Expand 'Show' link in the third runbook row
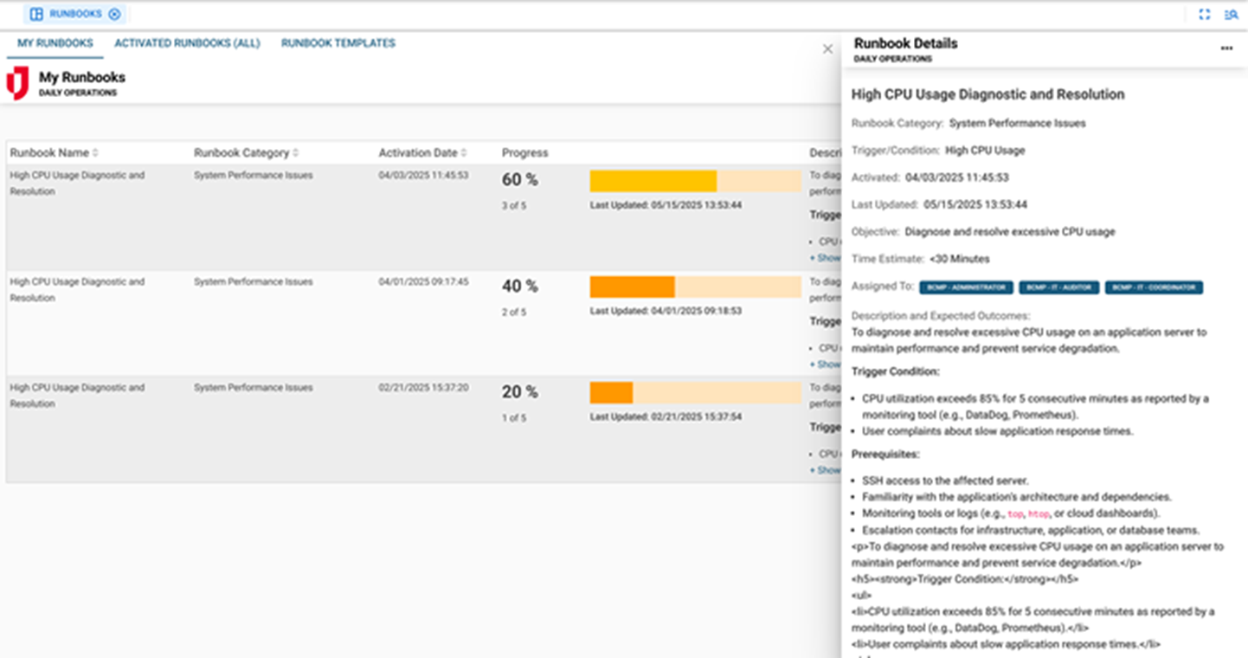The width and height of the screenshot is (1248, 658). click(825, 470)
